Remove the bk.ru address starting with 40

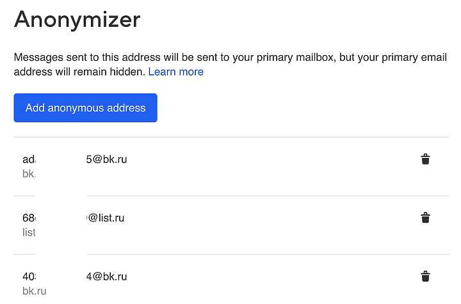click(x=425, y=276)
